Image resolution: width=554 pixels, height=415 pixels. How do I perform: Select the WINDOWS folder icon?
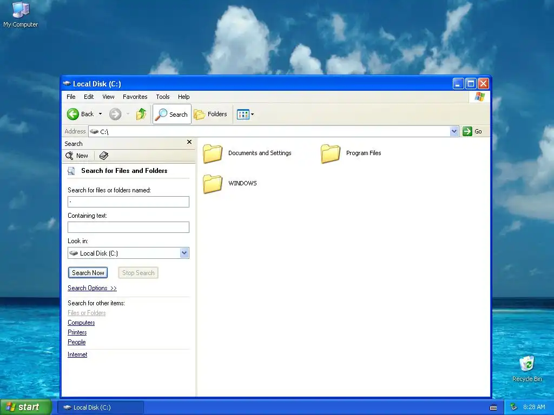coord(213,184)
